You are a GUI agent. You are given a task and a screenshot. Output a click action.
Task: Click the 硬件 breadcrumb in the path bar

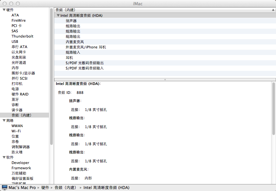pyautogui.click(x=45, y=188)
